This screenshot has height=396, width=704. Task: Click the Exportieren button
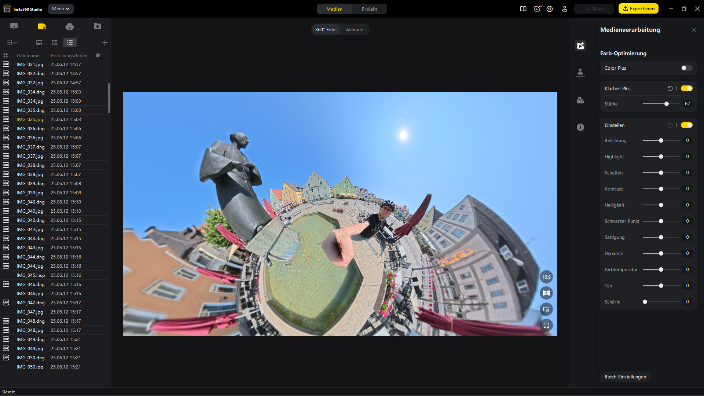pyautogui.click(x=638, y=9)
